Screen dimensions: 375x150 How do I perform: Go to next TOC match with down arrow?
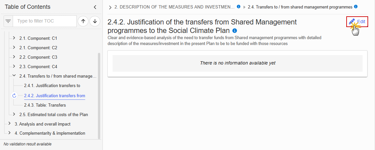[95, 21]
